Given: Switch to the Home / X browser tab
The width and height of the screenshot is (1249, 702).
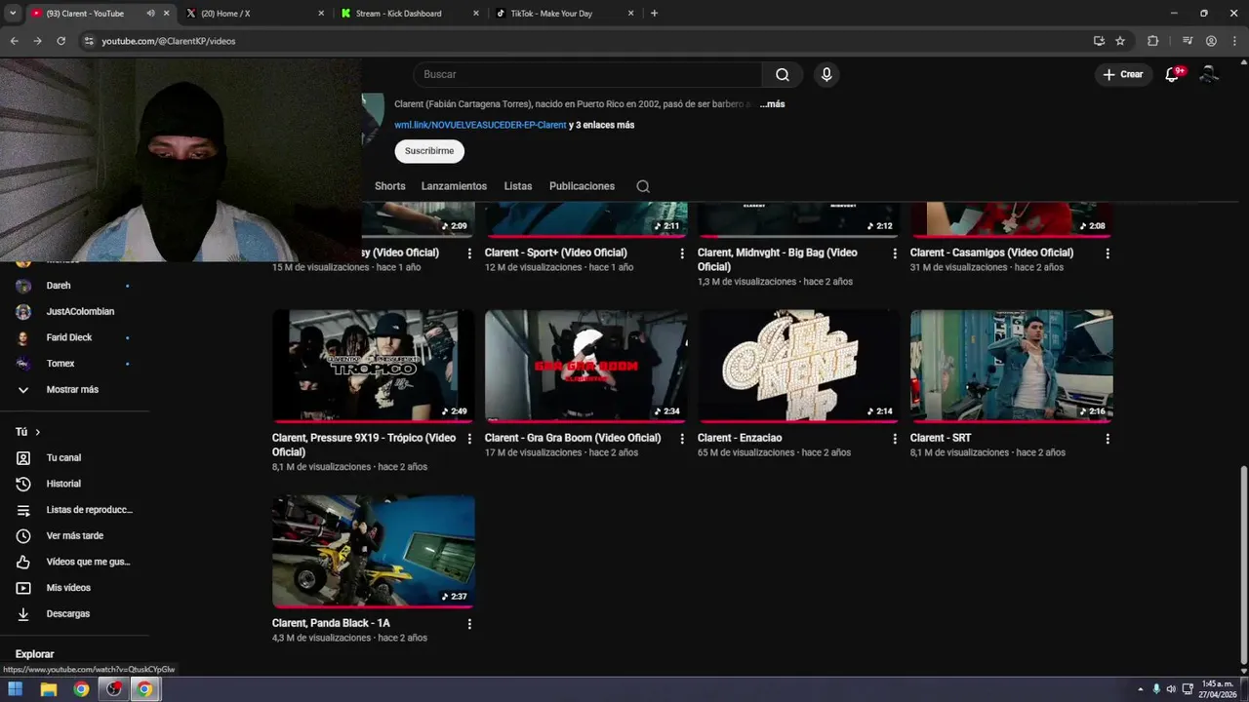Looking at the screenshot, I should [x=255, y=14].
